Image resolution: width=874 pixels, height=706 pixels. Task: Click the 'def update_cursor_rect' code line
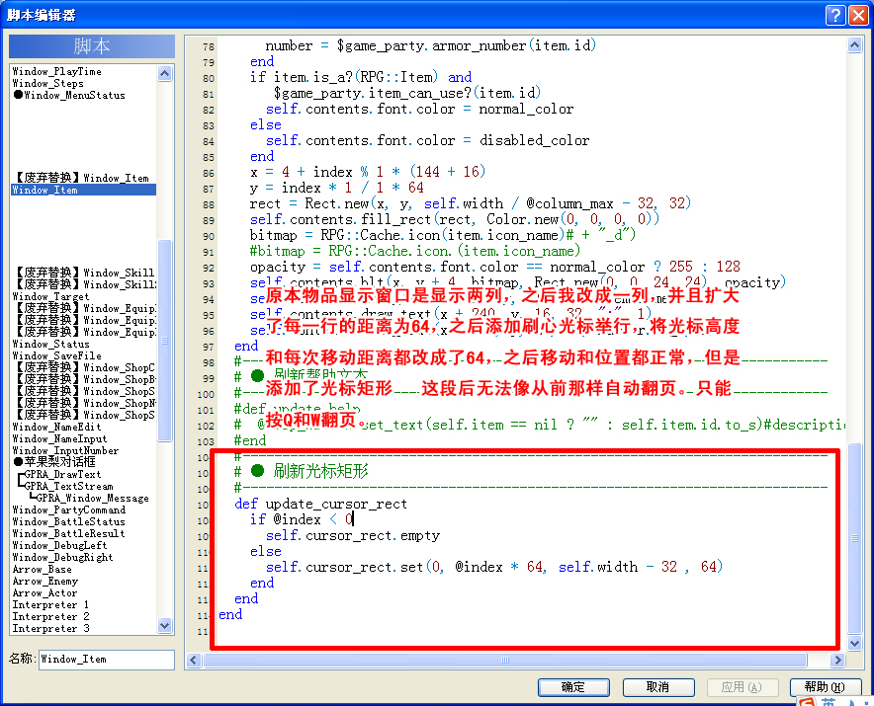[321, 504]
